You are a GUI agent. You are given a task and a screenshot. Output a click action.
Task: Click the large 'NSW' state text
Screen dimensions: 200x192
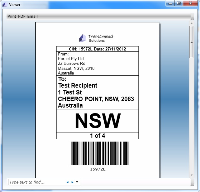click(x=98, y=121)
